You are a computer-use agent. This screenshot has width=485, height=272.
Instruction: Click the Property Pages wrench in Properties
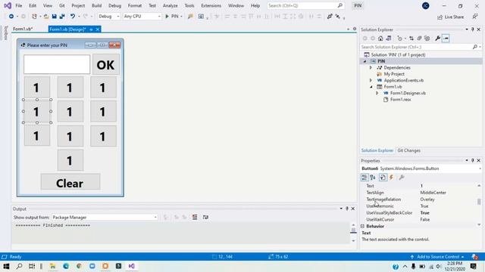(402, 178)
